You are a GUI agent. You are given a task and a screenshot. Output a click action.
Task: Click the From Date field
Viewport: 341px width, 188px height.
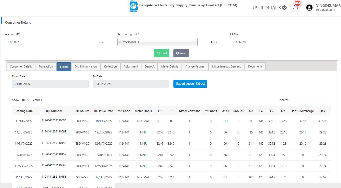(x=50, y=84)
